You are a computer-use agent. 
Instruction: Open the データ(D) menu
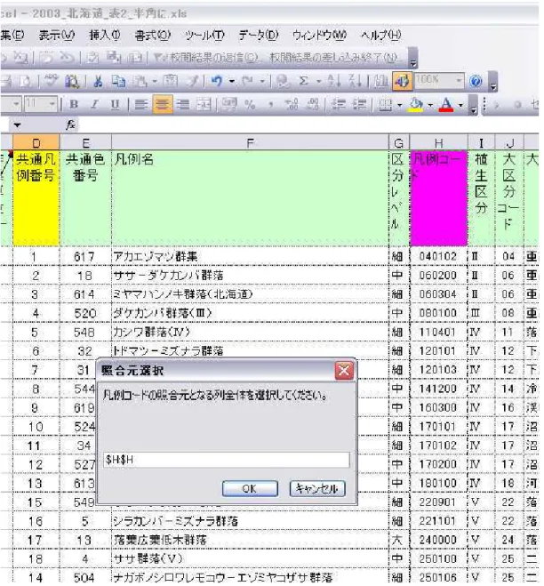click(x=259, y=36)
